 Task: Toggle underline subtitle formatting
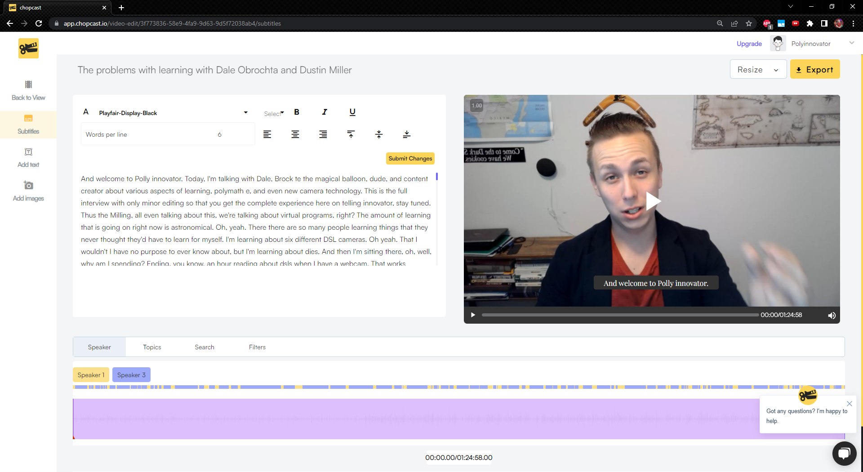(352, 112)
